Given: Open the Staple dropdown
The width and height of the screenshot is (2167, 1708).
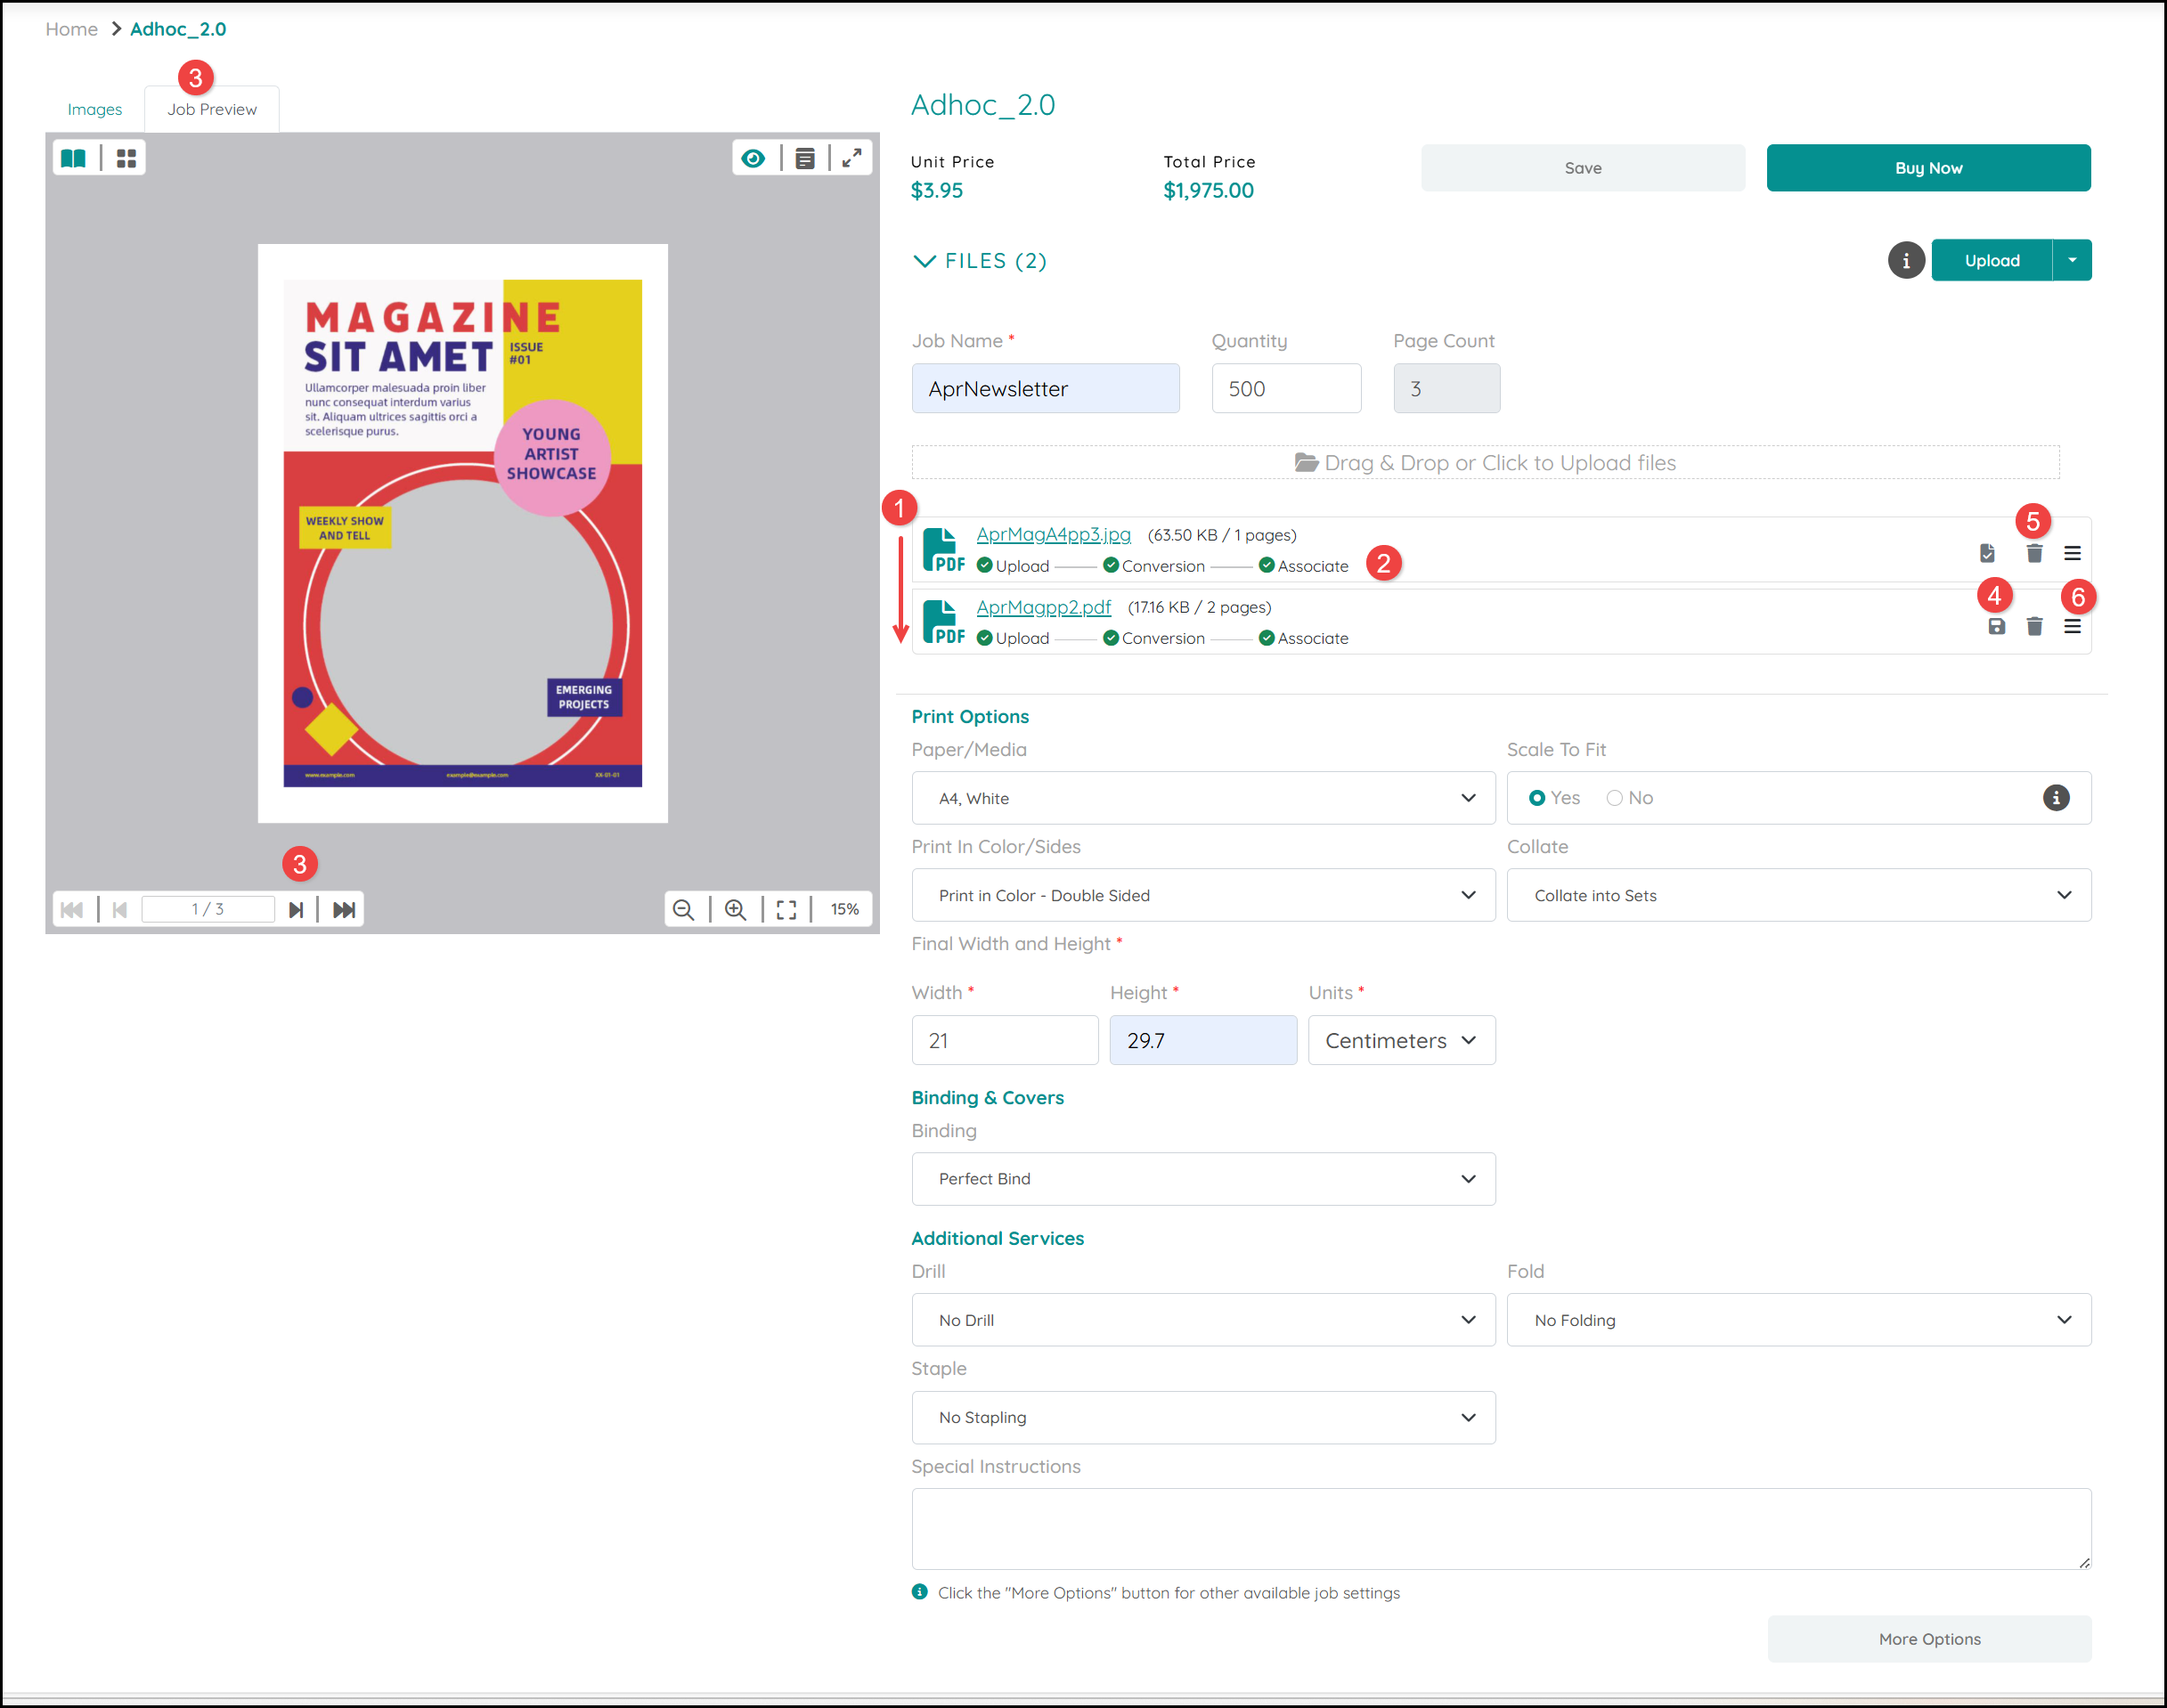Looking at the screenshot, I should pyautogui.click(x=1203, y=1417).
